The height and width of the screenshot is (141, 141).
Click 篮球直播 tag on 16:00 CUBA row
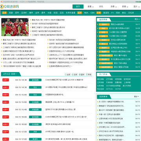click(x=35, y=117)
